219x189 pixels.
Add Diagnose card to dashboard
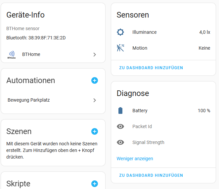[x=151, y=175]
